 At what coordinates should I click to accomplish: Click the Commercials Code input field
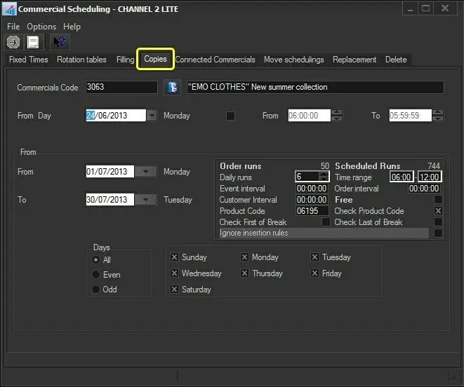coord(121,88)
